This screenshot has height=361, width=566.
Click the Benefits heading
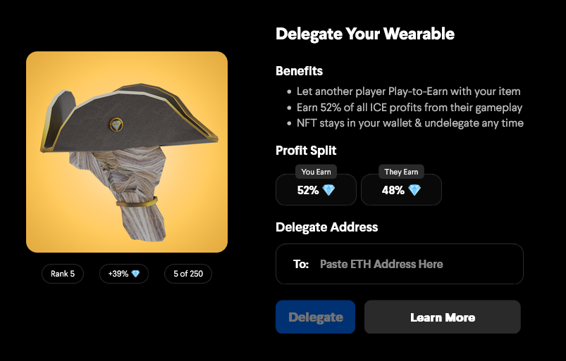[300, 71]
